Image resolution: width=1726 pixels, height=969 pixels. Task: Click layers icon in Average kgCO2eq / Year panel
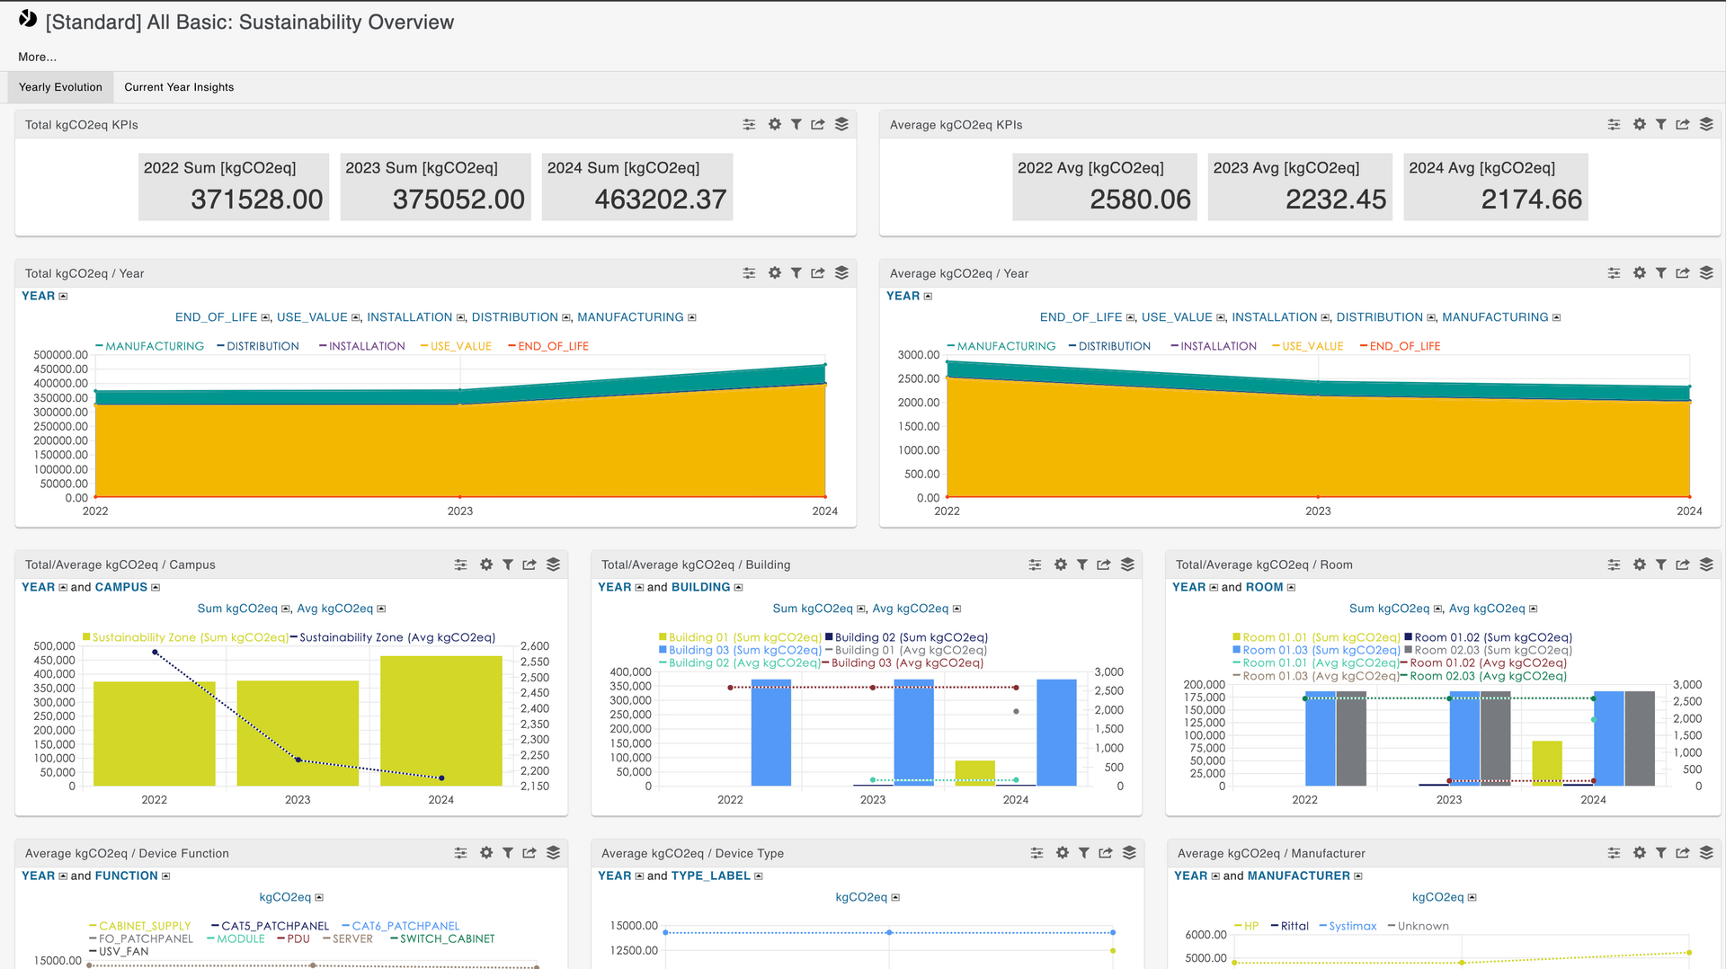tap(1705, 273)
